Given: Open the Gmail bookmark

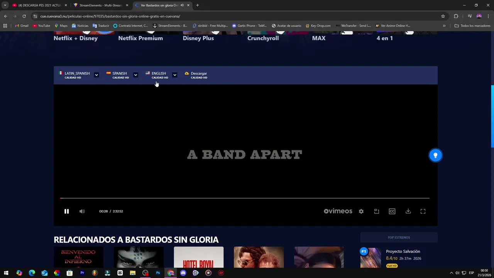Looking at the screenshot, I should point(22,26).
